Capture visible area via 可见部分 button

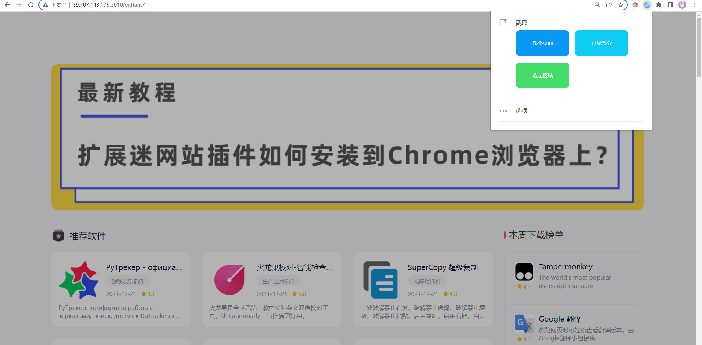(x=601, y=43)
